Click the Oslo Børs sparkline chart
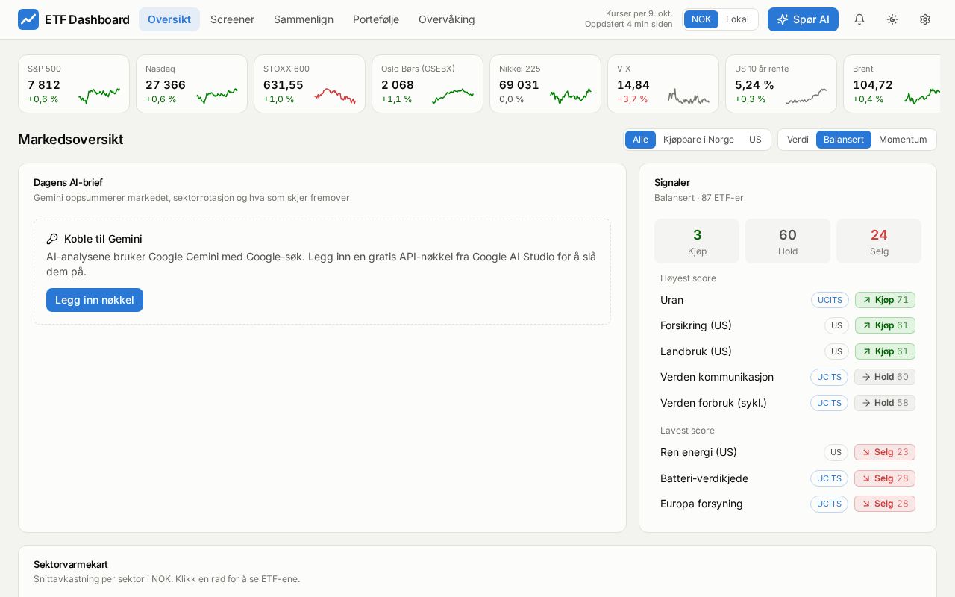The width and height of the screenshot is (955, 597). pos(453,96)
